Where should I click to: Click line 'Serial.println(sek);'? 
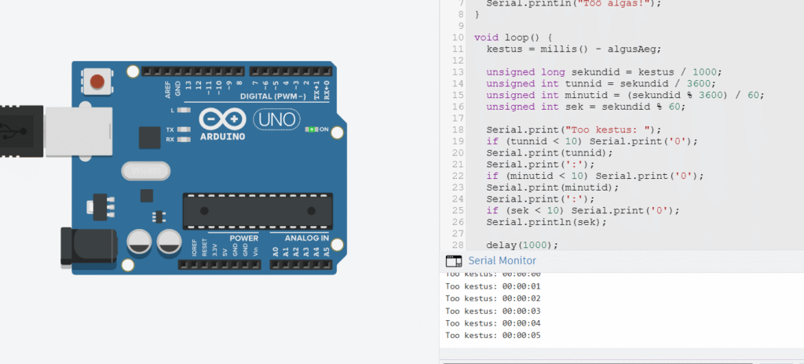tap(546, 223)
